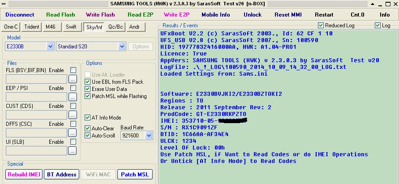Toggle Patch MSL while Flashing
Screen dimensions: 399x184
click(87, 96)
